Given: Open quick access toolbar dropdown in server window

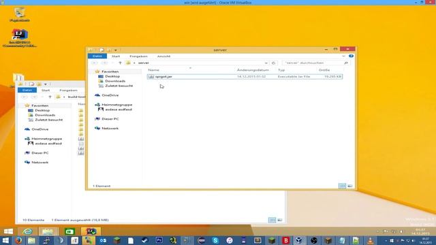Looking at the screenshot, I should click(x=115, y=50).
